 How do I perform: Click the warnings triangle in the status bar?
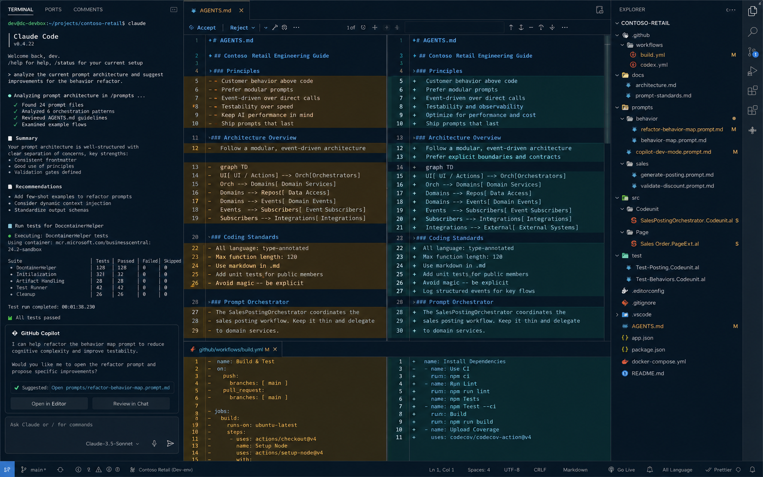point(99,470)
